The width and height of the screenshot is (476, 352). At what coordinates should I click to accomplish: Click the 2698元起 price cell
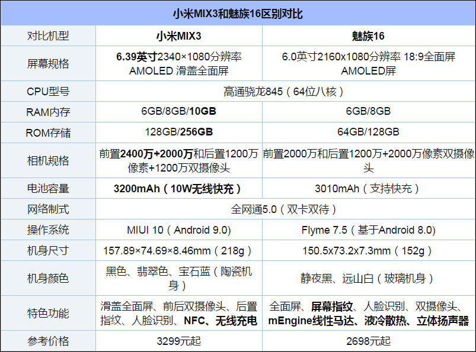(x=369, y=341)
